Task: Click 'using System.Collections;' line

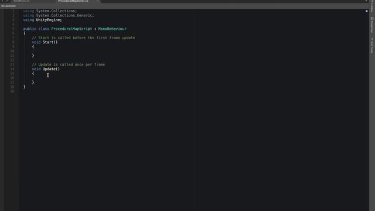Action: (50, 11)
